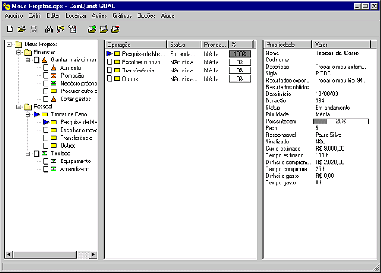Click the Finanças folder icon in the tree
Image resolution: width=381 pixels, height=273 pixels.
coord(28,52)
